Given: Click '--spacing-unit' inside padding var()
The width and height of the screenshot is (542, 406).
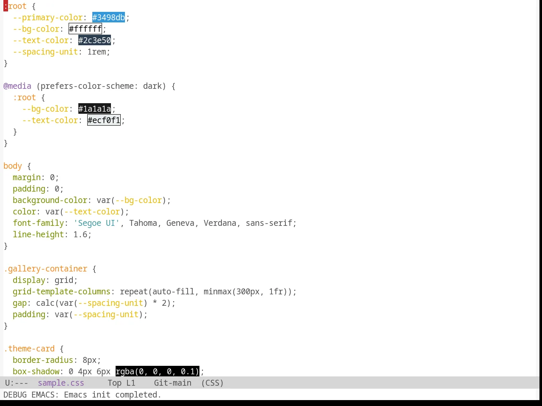Looking at the screenshot, I should (106, 314).
